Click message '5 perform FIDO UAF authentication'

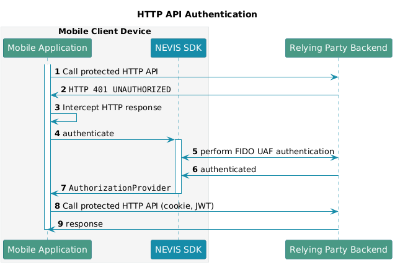click(x=264, y=152)
